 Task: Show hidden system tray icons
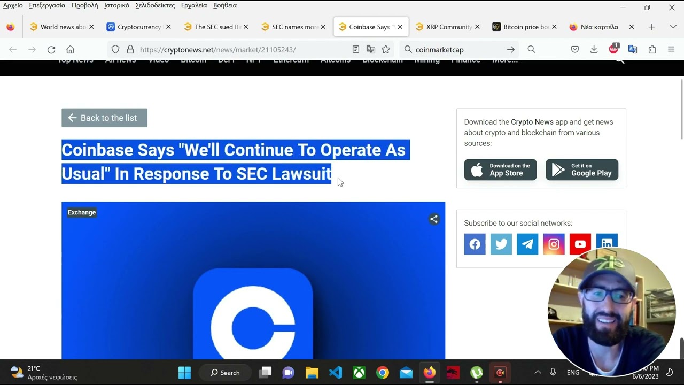click(538, 373)
